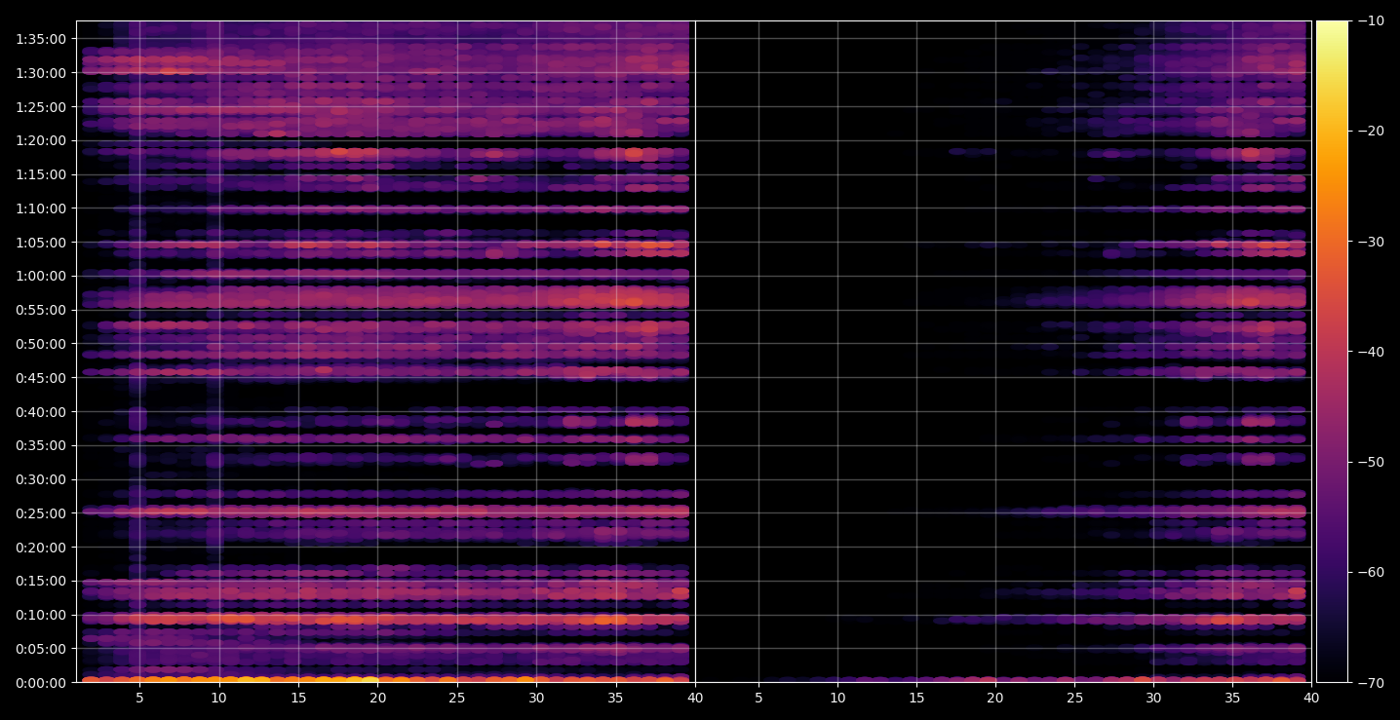Select the 1:00:00 time label
This screenshot has height=720, width=1400.
coord(41,277)
